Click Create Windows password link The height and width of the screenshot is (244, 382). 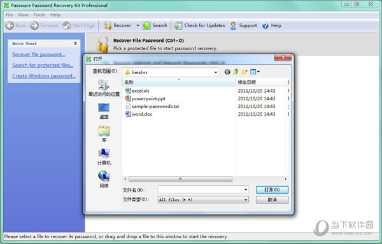[x=44, y=76]
